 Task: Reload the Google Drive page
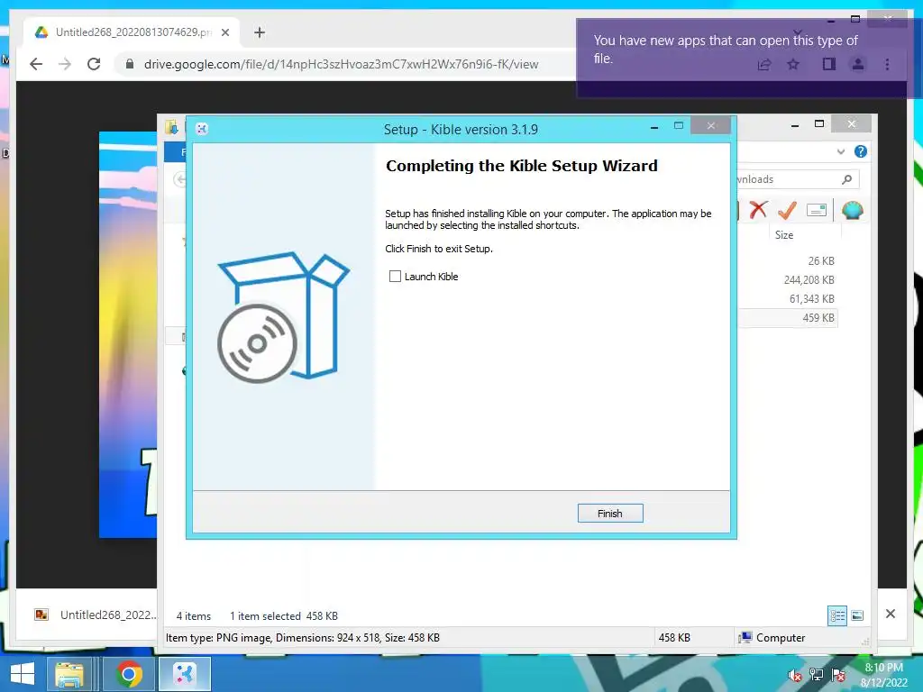coord(94,64)
